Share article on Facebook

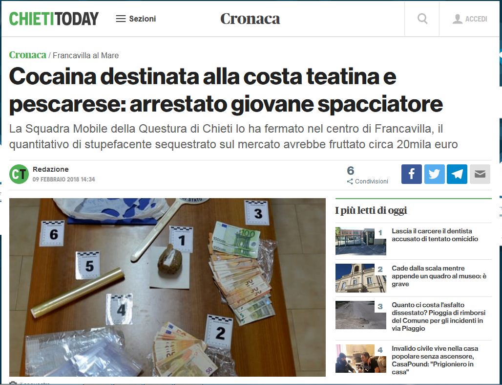411,174
